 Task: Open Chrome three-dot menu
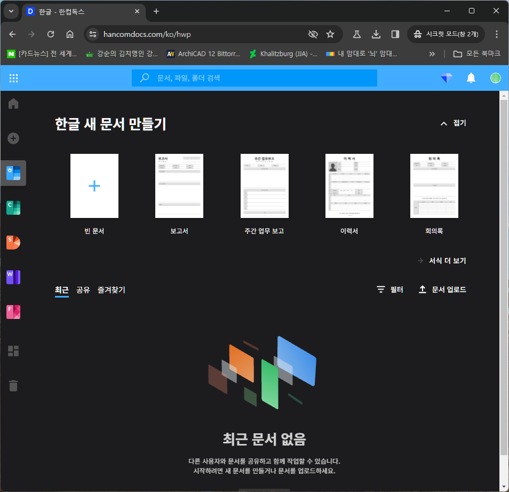click(496, 34)
